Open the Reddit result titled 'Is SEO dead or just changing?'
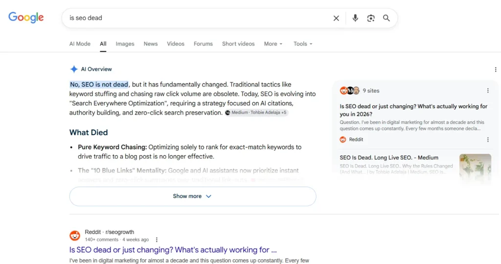 [173, 250]
